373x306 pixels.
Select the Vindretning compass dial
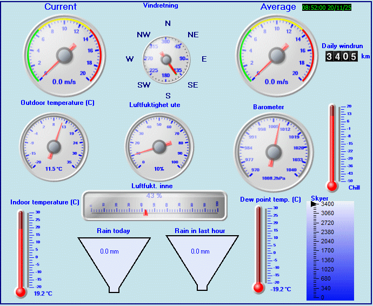pyautogui.click(x=167, y=59)
